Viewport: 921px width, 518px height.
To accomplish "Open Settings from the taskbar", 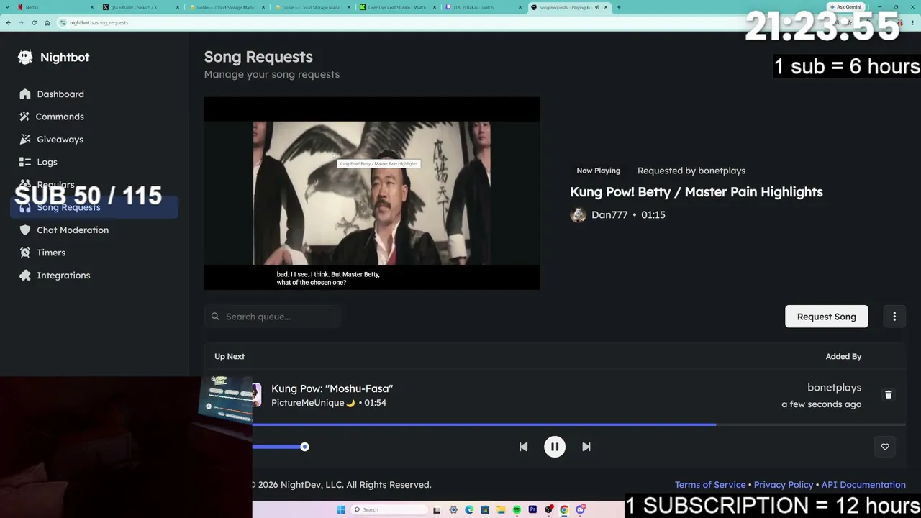I will [453, 510].
